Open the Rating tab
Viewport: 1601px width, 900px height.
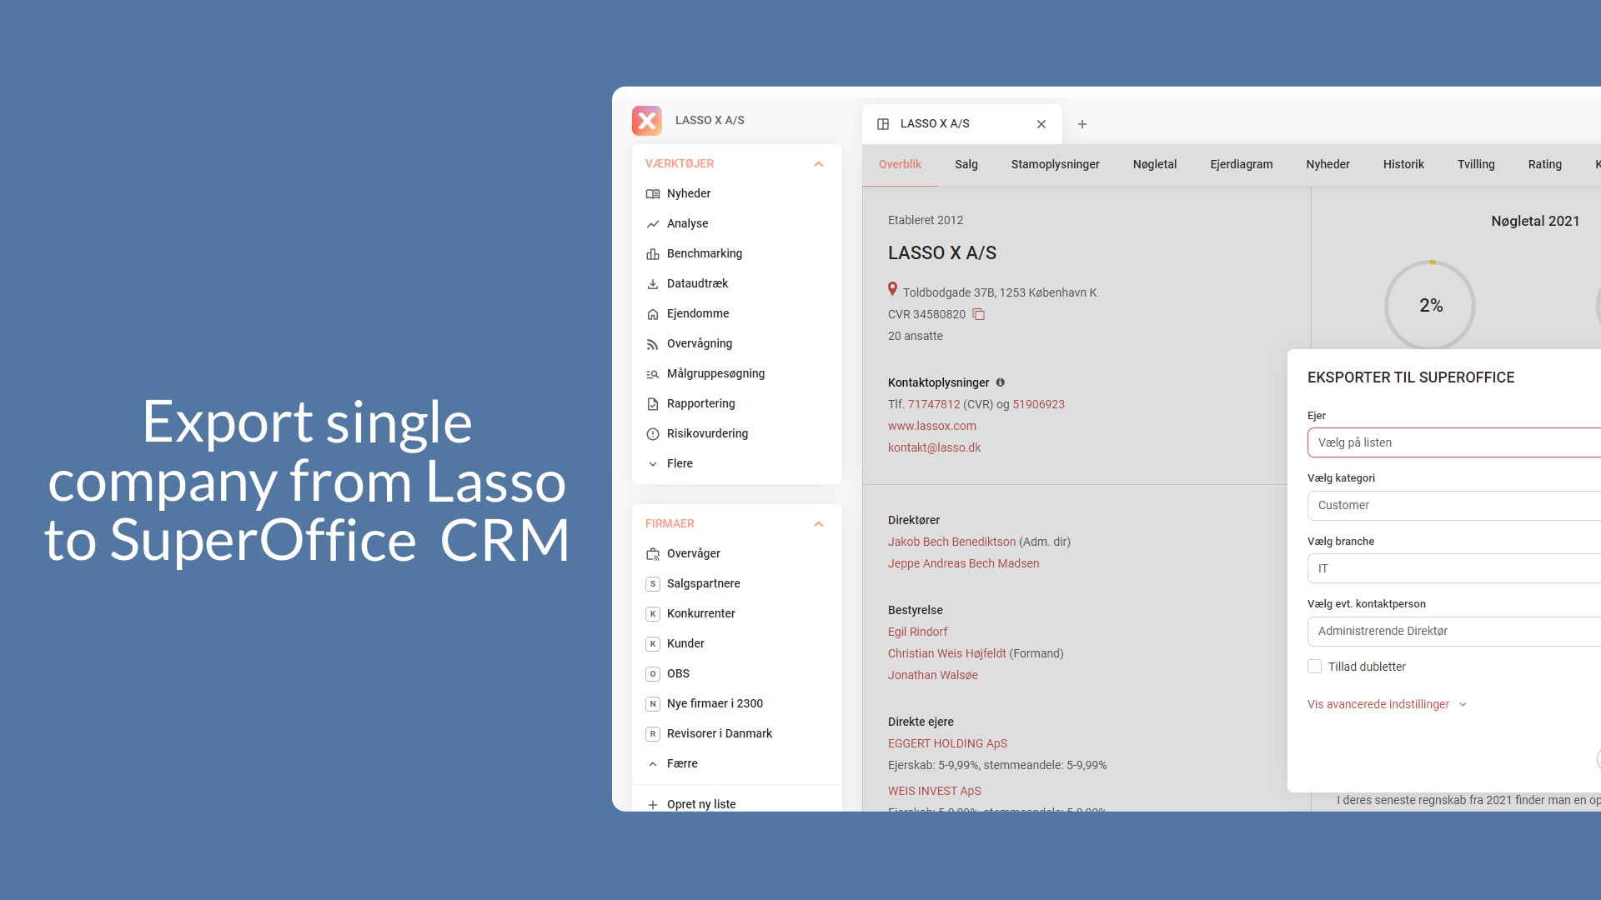tap(1544, 165)
